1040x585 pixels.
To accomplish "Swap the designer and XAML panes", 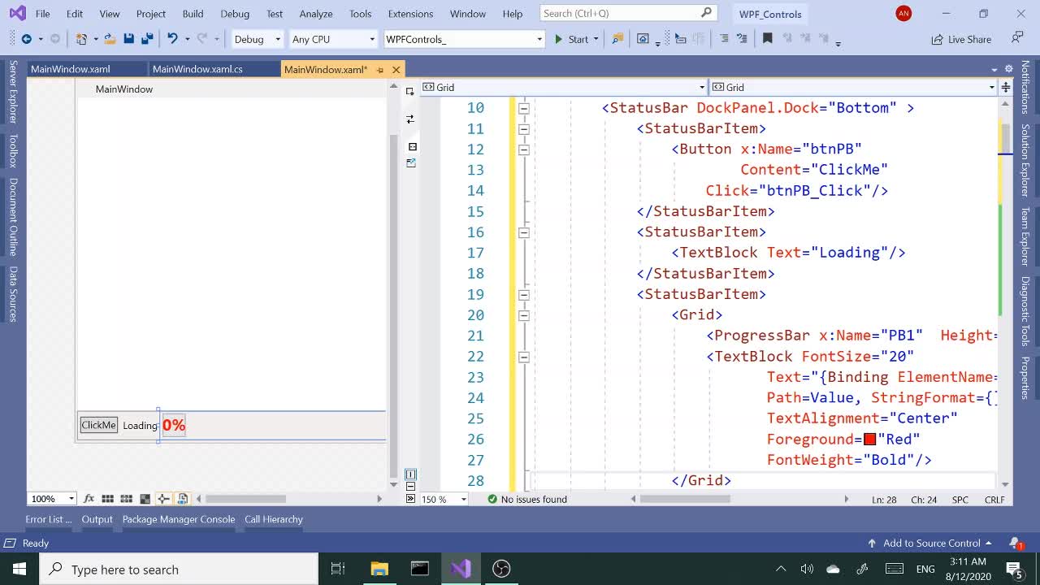I will click(x=410, y=119).
